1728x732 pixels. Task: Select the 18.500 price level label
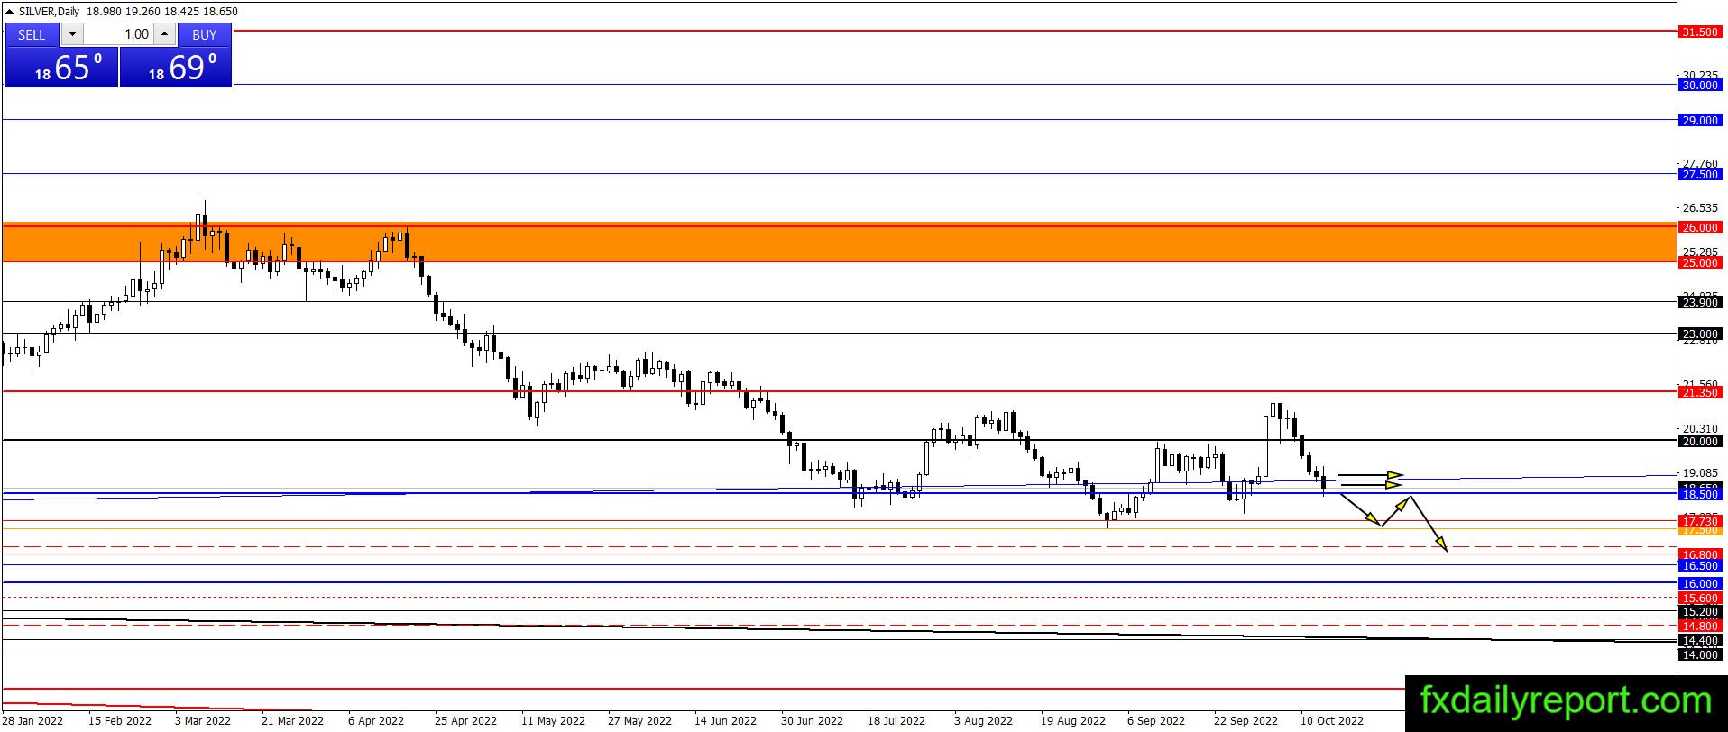tap(1700, 494)
